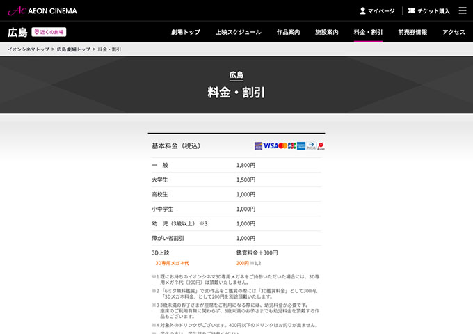Click the 1,500円 price value
The image size is (473, 334).
coord(246,180)
